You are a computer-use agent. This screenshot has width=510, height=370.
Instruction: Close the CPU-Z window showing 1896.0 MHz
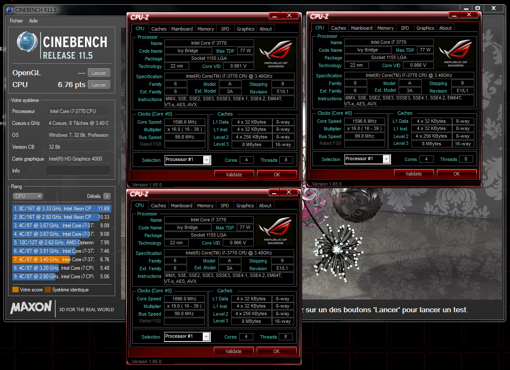pyautogui.click(x=289, y=192)
